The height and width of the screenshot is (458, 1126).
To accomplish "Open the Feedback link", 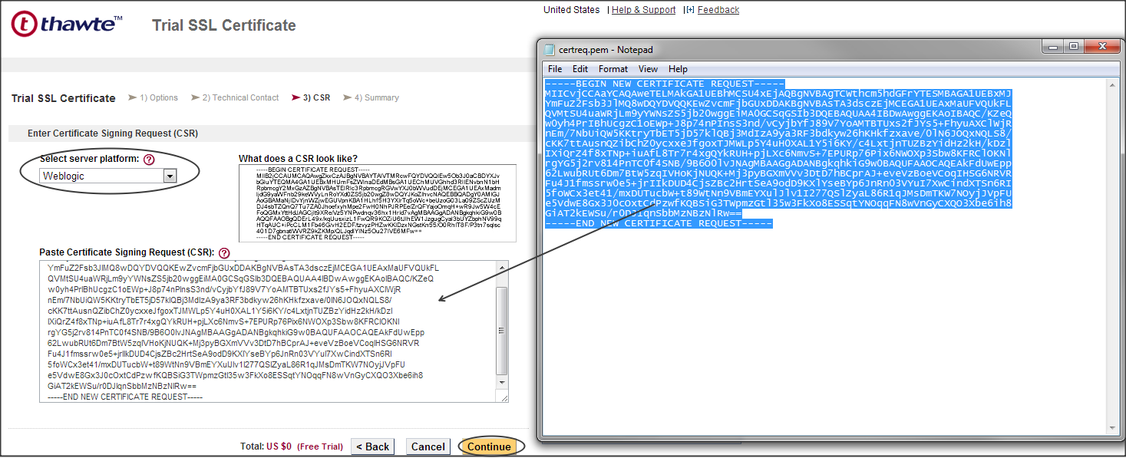I will (x=718, y=10).
